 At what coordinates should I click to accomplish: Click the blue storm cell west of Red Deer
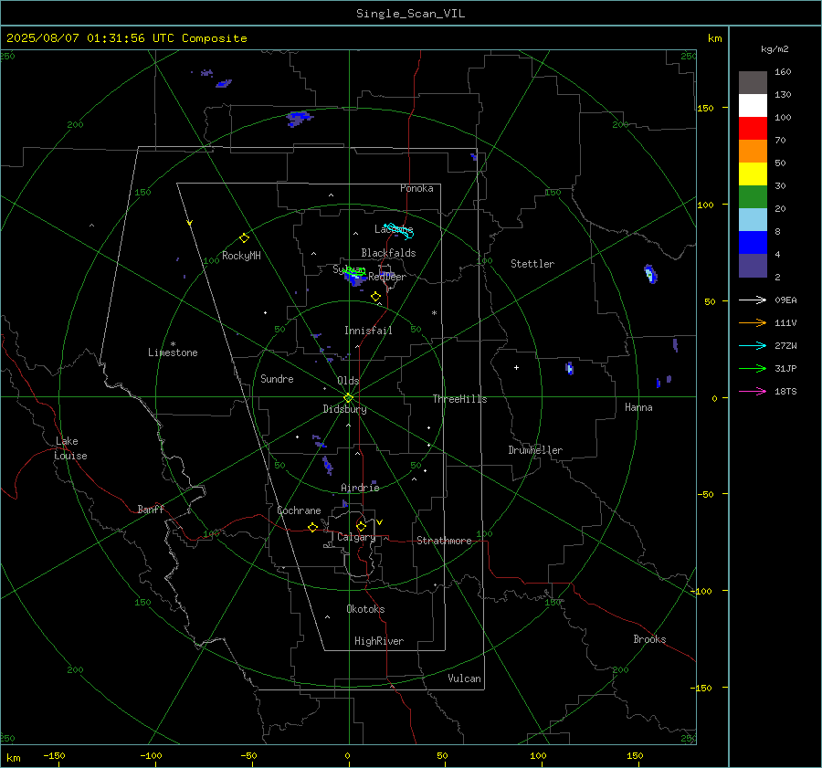(355, 279)
